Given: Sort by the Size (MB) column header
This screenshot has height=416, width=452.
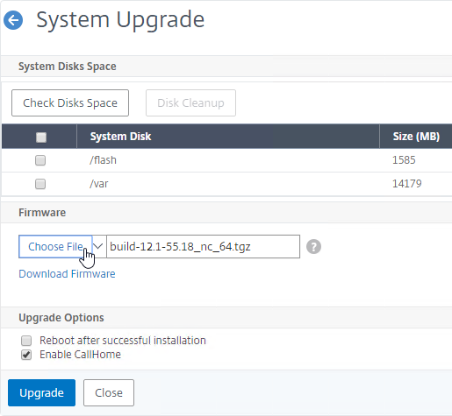Looking at the screenshot, I should click(x=416, y=137).
